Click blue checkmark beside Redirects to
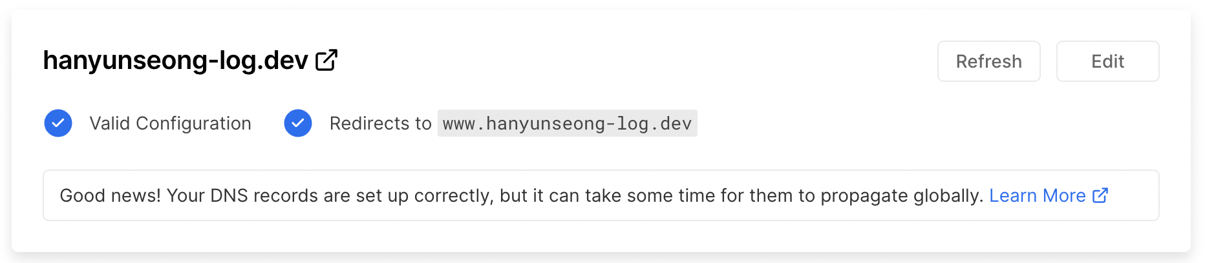Viewport: 1205px width, 263px height. (298, 123)
